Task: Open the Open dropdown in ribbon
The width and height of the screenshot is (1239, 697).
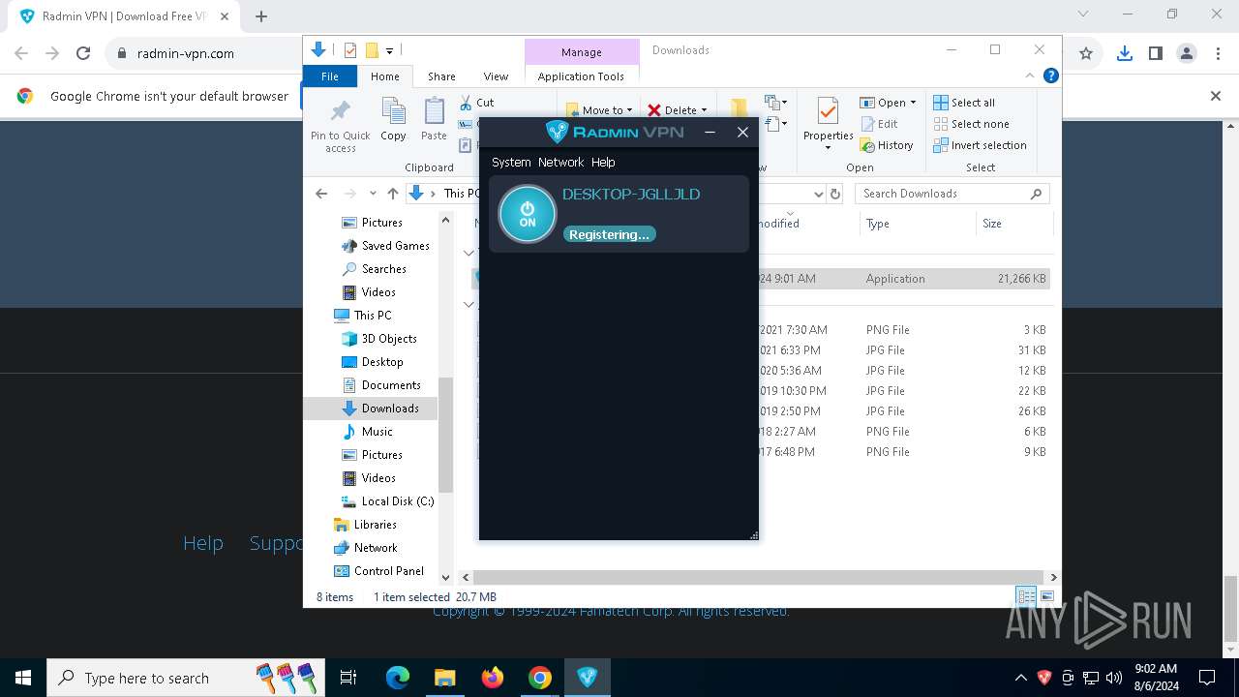Action: tap(888, 103)
